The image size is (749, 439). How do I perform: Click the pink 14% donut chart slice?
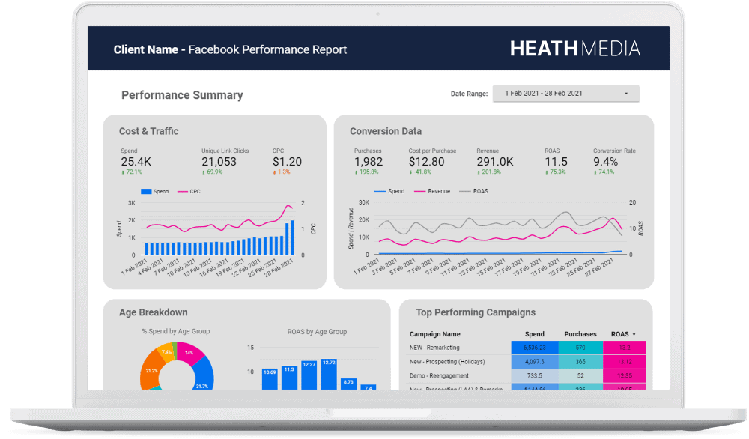192,355
